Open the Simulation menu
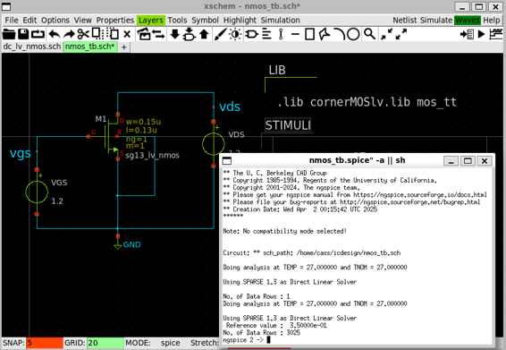506x350 pixels. pyautogui.click(x=280, y=20)
